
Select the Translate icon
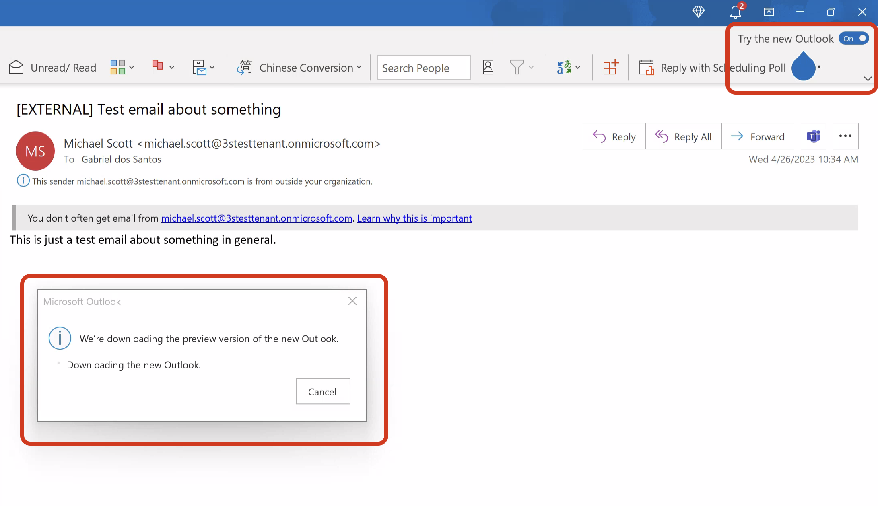[x=565, y=67]
